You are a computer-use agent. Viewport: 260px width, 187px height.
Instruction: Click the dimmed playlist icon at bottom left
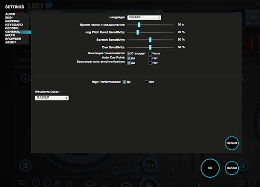(x=25, y=165)
